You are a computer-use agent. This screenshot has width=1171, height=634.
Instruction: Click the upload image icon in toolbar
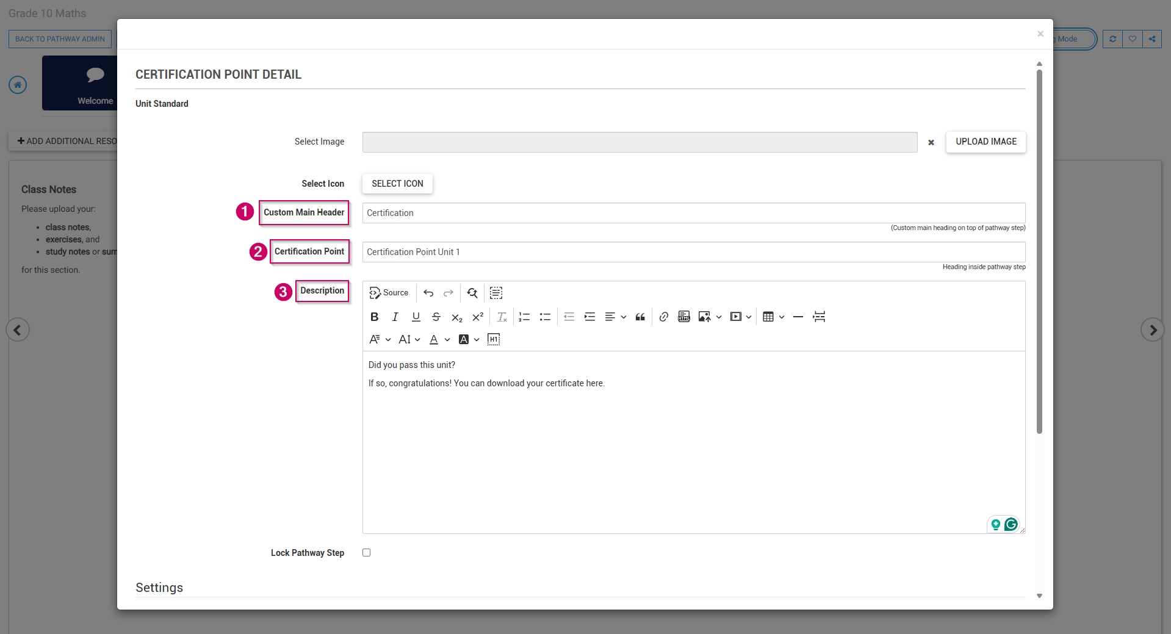tap(705, 317)
